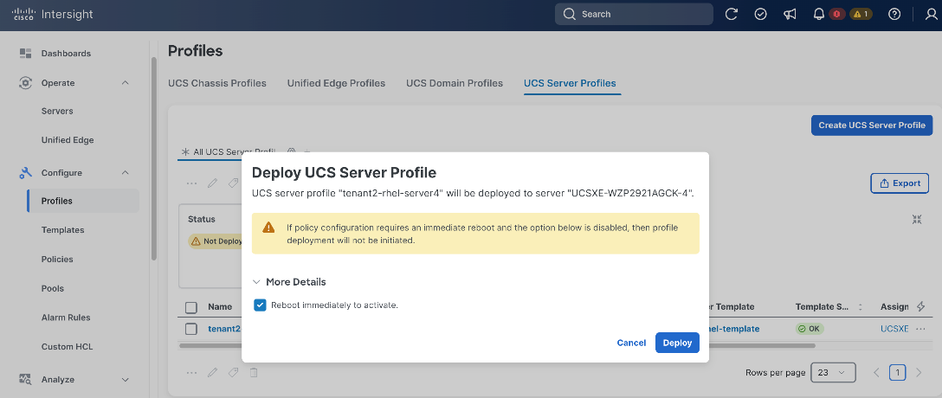
Task: Click the Dashboards sidebar icon
Action: click(x=25, y=54)
